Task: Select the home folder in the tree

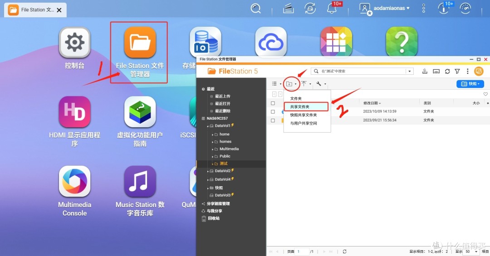Action: (225, 134)
